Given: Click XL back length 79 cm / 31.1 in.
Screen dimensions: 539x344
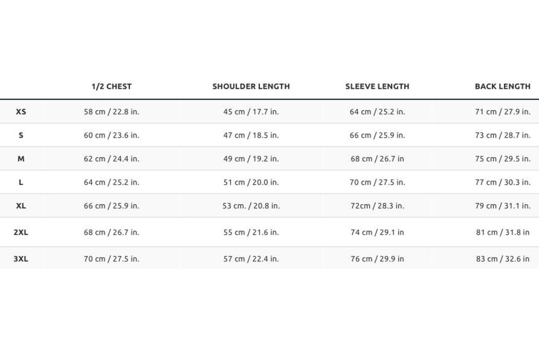Looking at the screenshot, I should [502, 206].
